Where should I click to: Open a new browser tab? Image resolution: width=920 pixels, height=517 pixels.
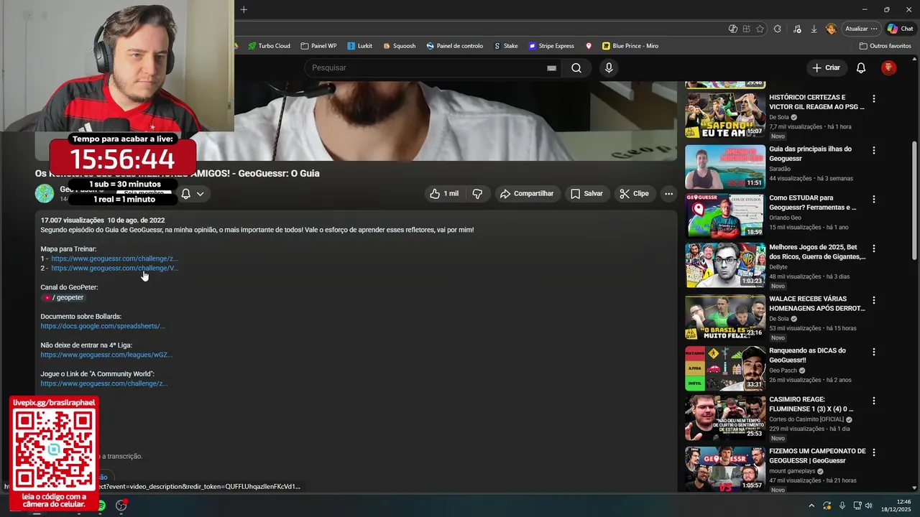(244, 9)
